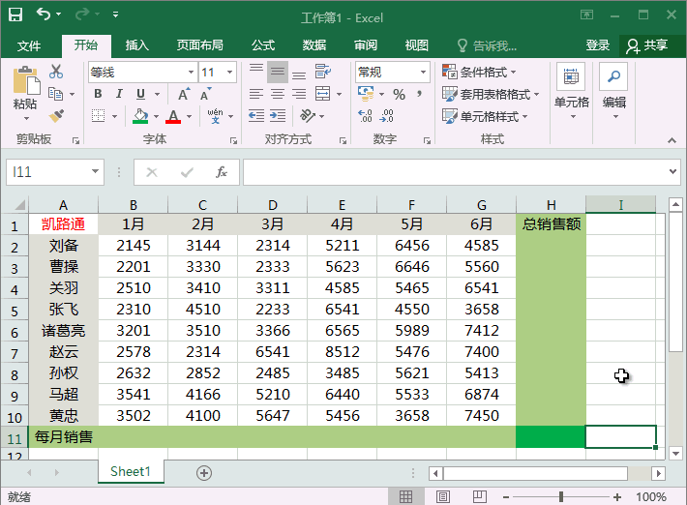Click the percent style icon
Viewport: 687px width, 505px height.
pos(399,94)
